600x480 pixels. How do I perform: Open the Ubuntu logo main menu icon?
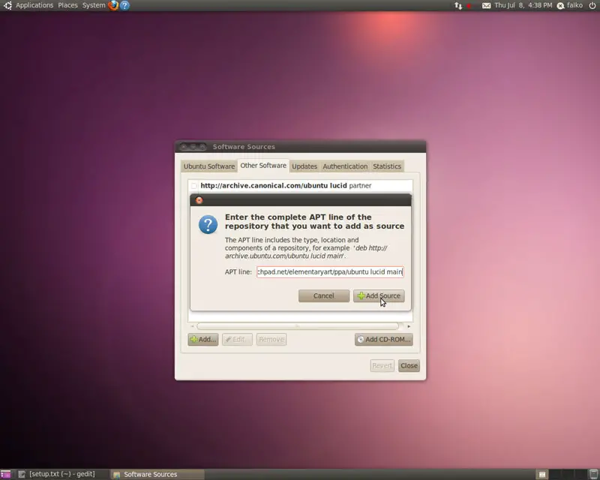(x=7, y=5)
